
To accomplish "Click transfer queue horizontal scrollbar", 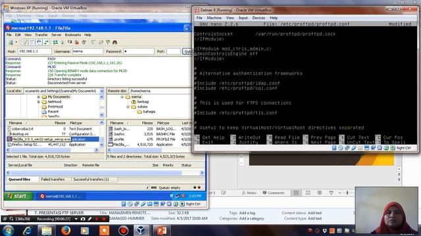I will [105, 173].
